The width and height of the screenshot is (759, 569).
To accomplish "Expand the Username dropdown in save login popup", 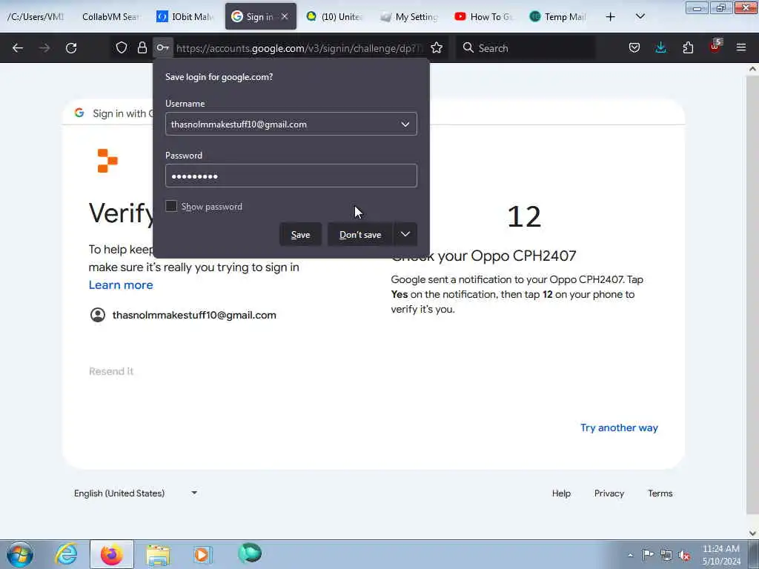I will point(405,124).
